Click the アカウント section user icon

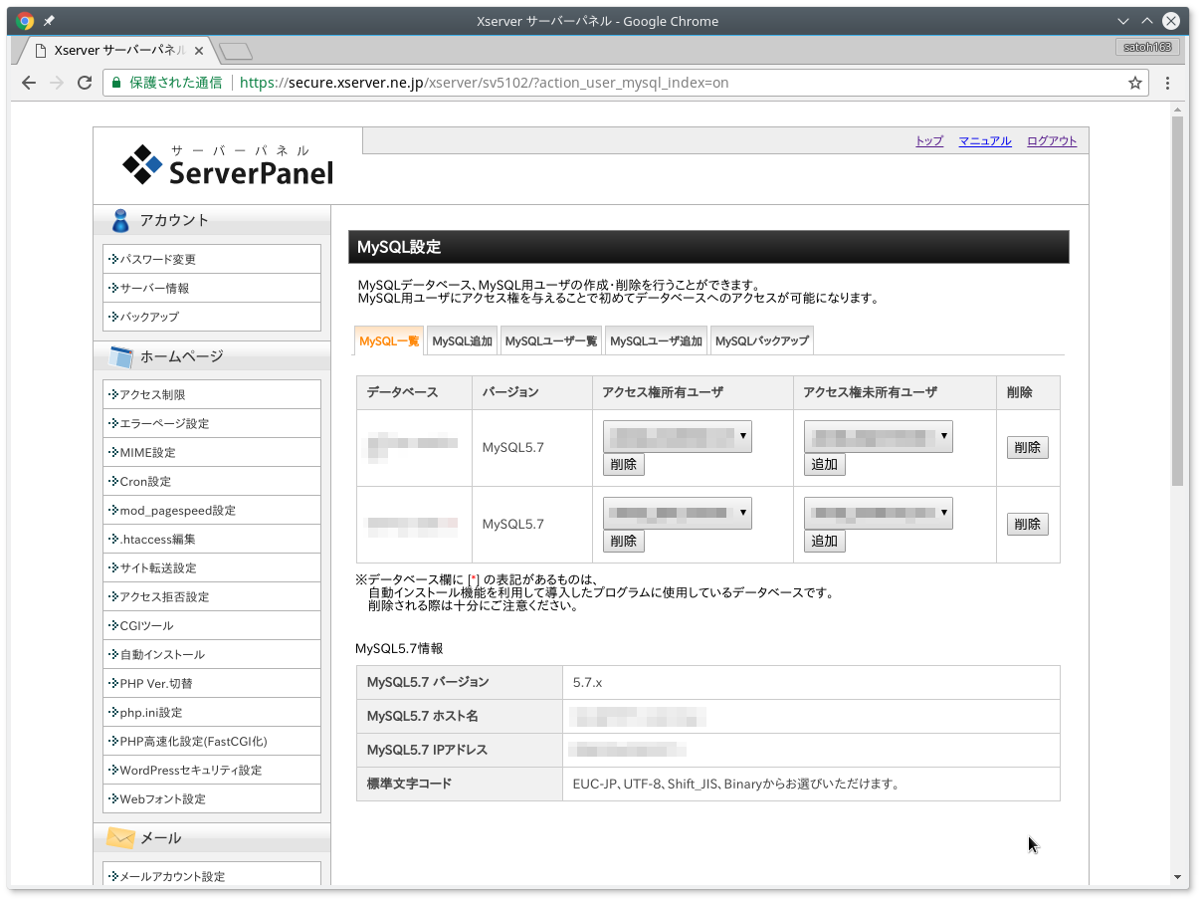120,220
